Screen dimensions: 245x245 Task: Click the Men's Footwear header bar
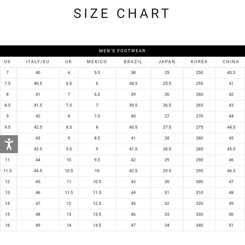pyautogui.click(x=122, y=51)
